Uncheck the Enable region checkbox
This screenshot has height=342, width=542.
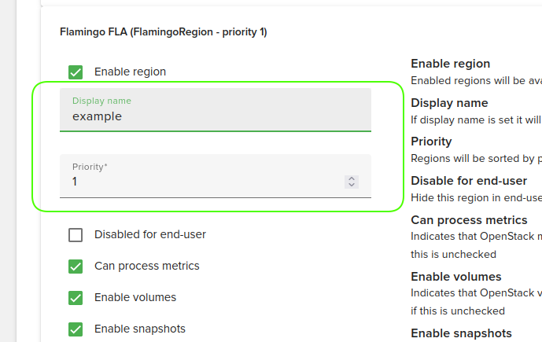[x=76, y=72]
